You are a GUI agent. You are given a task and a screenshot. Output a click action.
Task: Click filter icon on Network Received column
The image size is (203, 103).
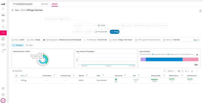182,75
